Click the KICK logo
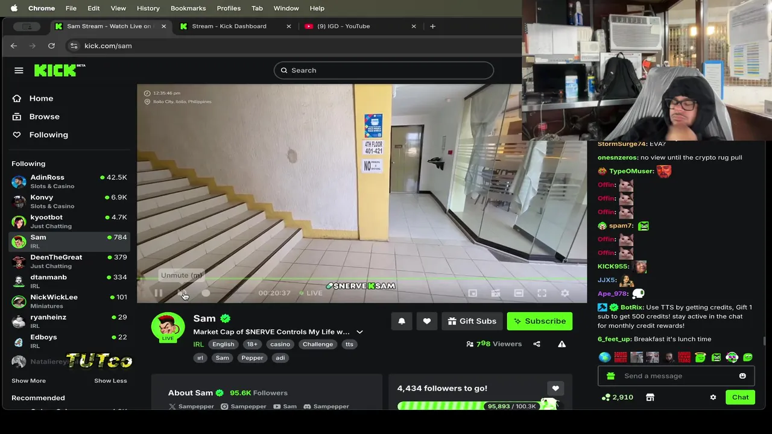The image size is (772, 434). pyautogui.click(x=59, y=70)
